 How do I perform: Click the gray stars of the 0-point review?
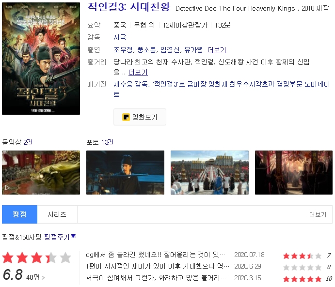coord(302,267)
